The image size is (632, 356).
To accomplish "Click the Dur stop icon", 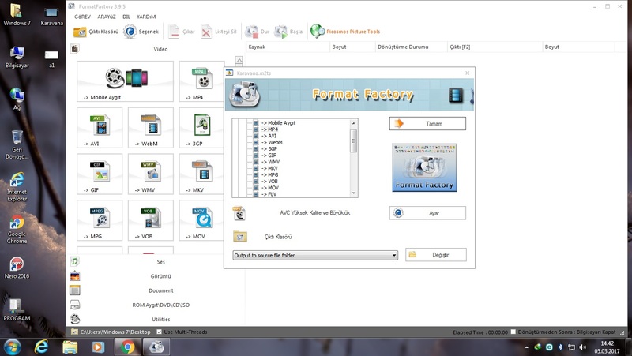I will 258,32.
